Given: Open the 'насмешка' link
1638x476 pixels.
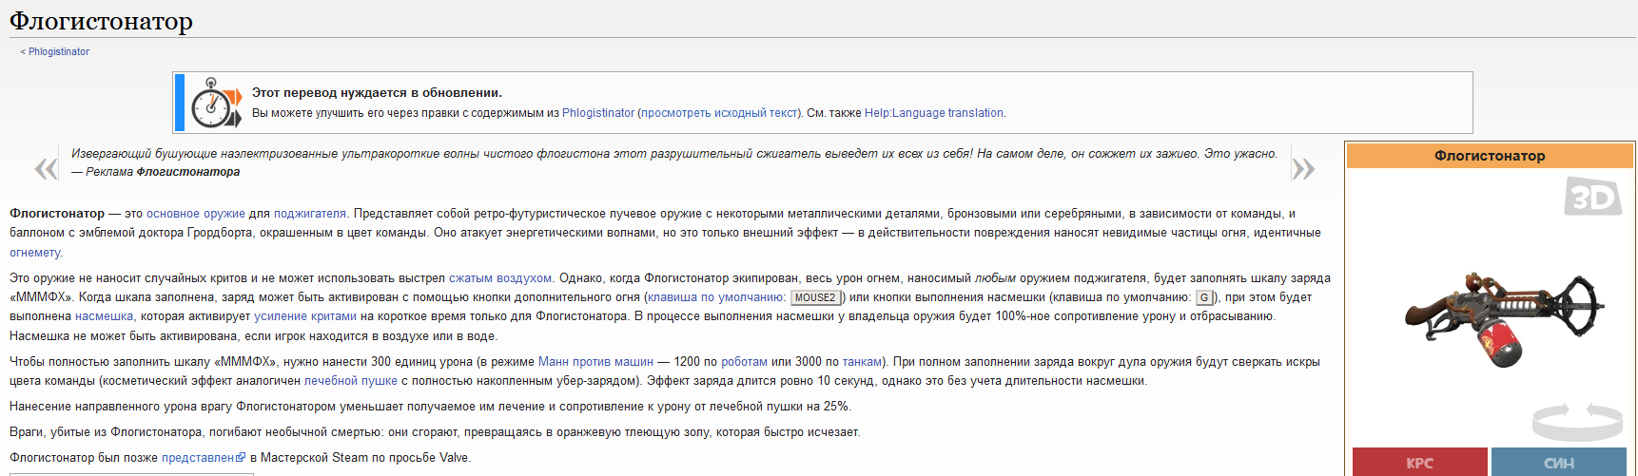Looking at the screenshot, I should pyautogui.click(x=105, y=316).
